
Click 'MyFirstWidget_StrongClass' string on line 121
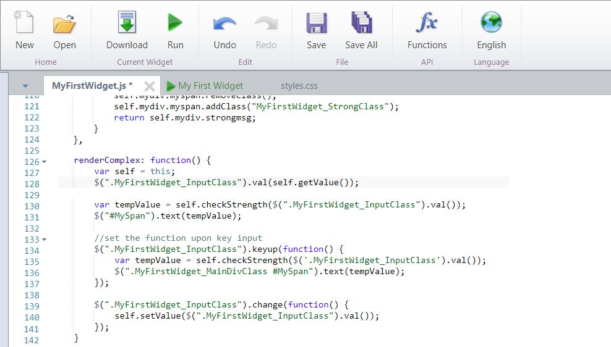click(320, 107)
